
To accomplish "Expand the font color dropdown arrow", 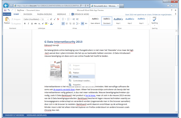I will (53, 24).
